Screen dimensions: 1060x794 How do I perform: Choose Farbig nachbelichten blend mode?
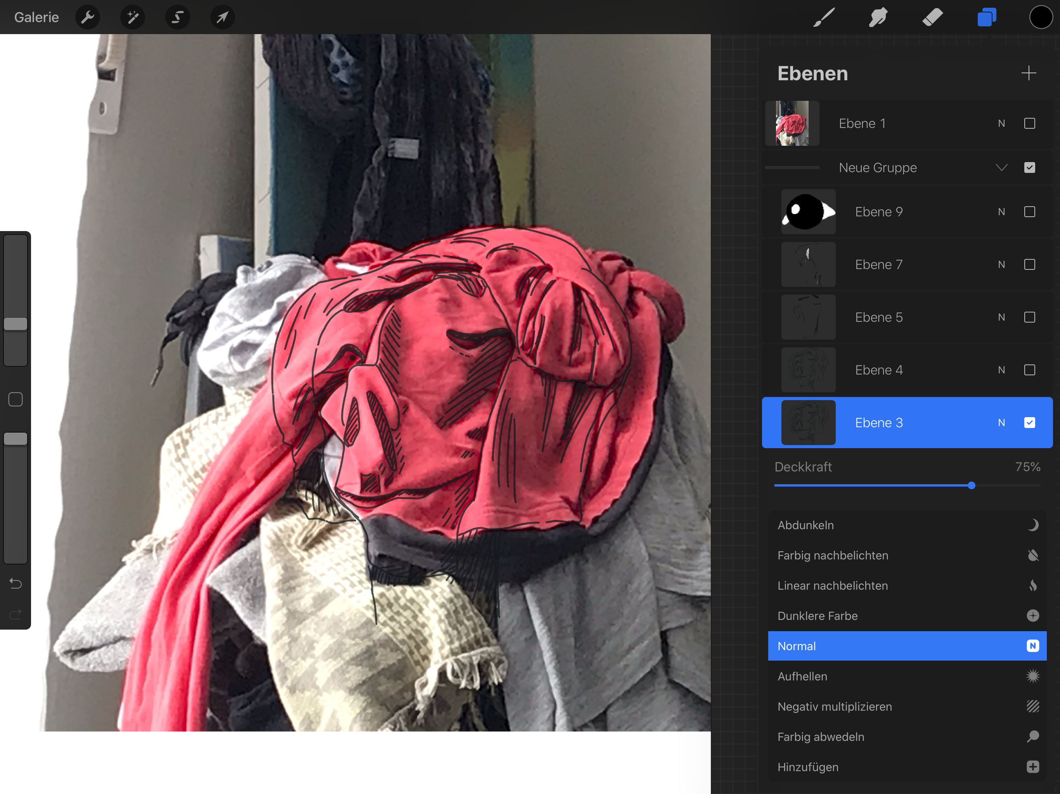point(907,556)
